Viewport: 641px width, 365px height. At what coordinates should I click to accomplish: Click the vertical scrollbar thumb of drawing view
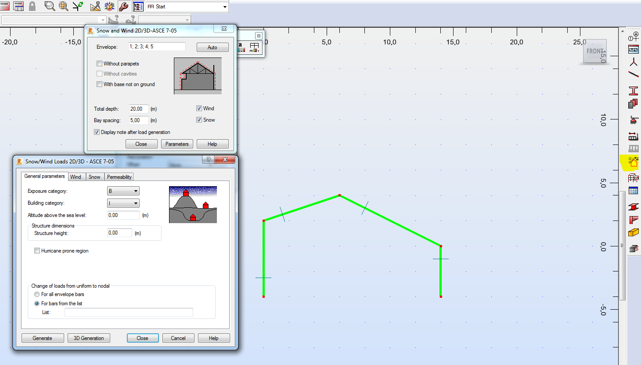pos(623,246)
